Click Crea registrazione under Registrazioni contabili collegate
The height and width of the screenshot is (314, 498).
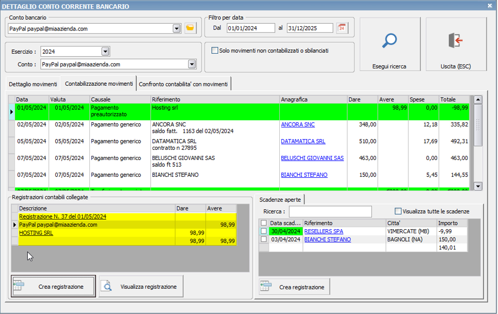pos(53,286)
